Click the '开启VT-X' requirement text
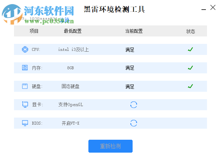The image size is (221, 160). 70,123
